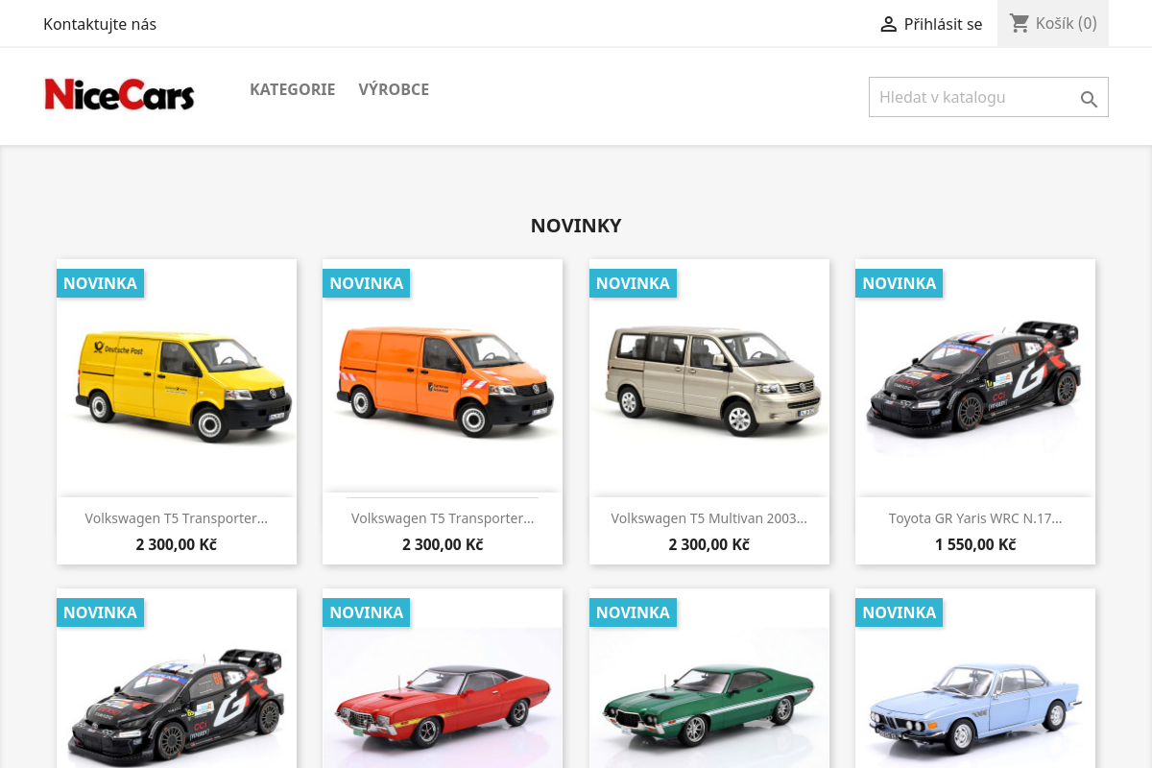The image size is (1152, 768).
Task: Click the user account icon beside Přihlásit se
Action: [x=888, y=24]
